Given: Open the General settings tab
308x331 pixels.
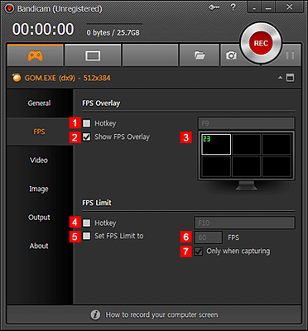Looking at the screenshot, I should point(39,103).
